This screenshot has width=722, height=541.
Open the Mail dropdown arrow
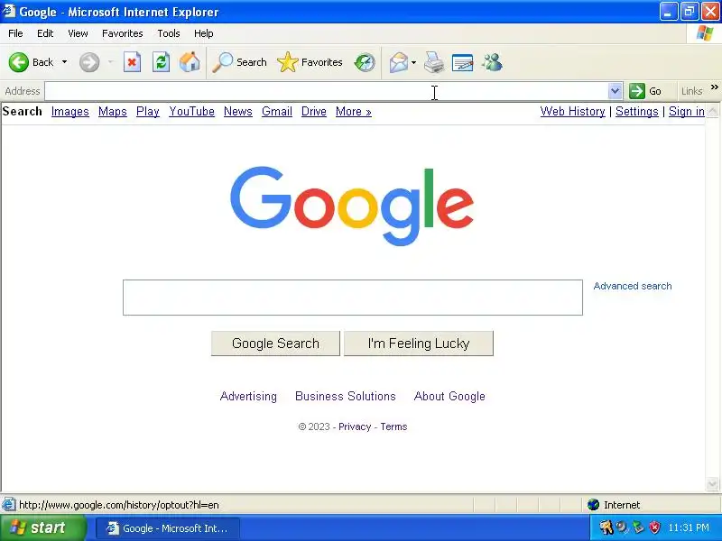point(413,62)
